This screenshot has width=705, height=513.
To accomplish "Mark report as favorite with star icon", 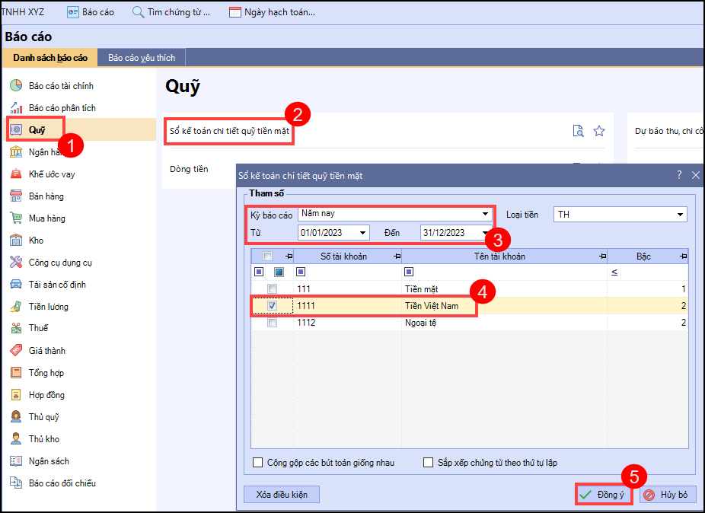I will [599, 131].
